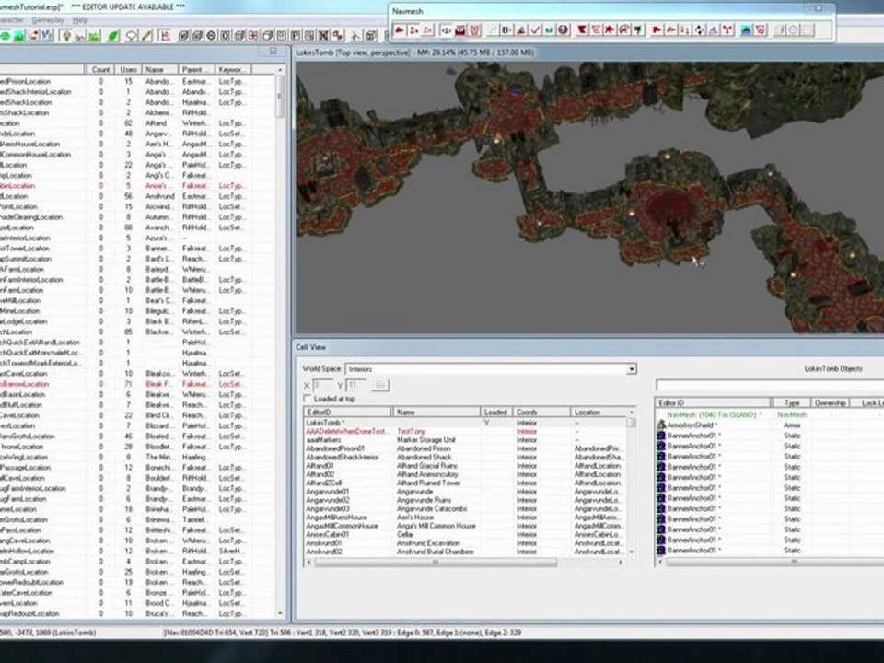Sort objects list by Type column
The width and height of the screenshot is (884, 663).
[792, 402]
